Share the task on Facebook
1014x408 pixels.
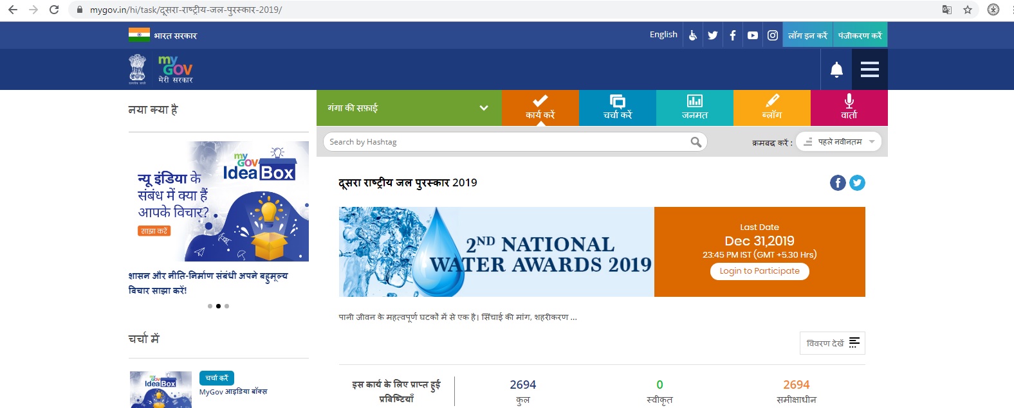click(838, 183)
